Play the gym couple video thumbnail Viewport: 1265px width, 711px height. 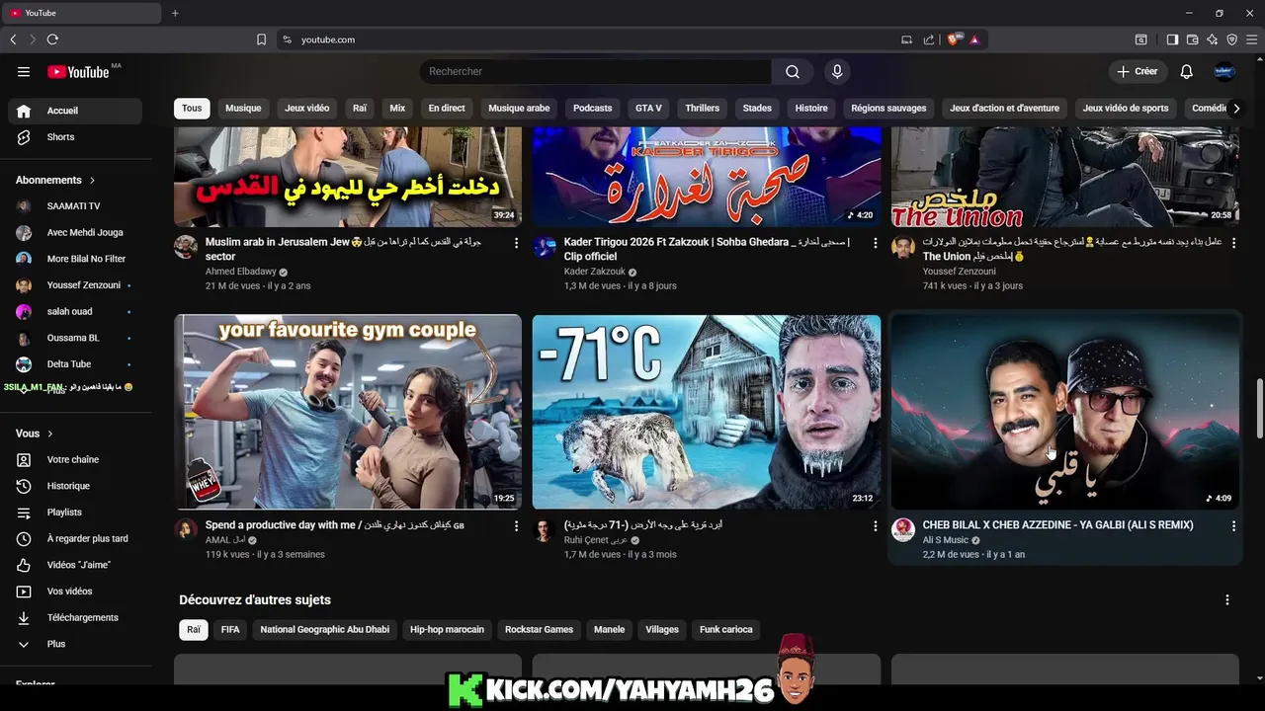pos(348,412)
